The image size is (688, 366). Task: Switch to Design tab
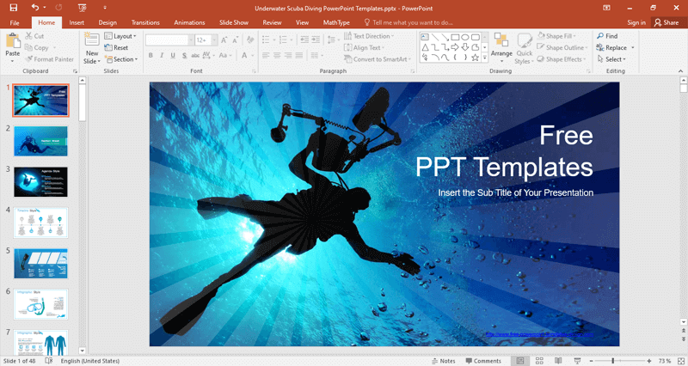tap(107, 22)
